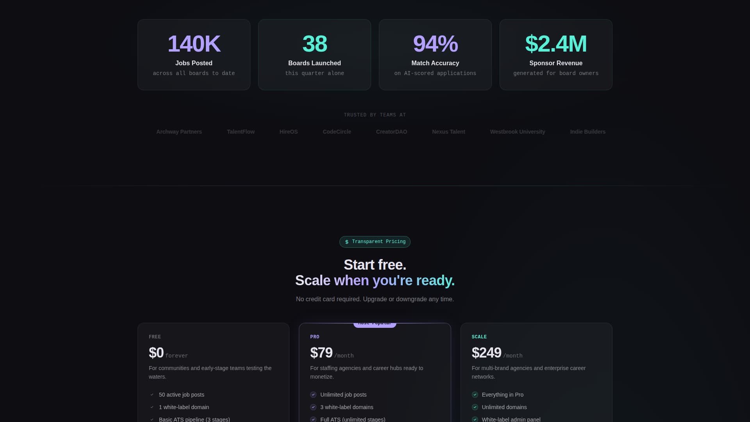Select the 140K Jobs Posted stat card
The height and width of the screenshot is (422, 750).
[x=194, y=55]
